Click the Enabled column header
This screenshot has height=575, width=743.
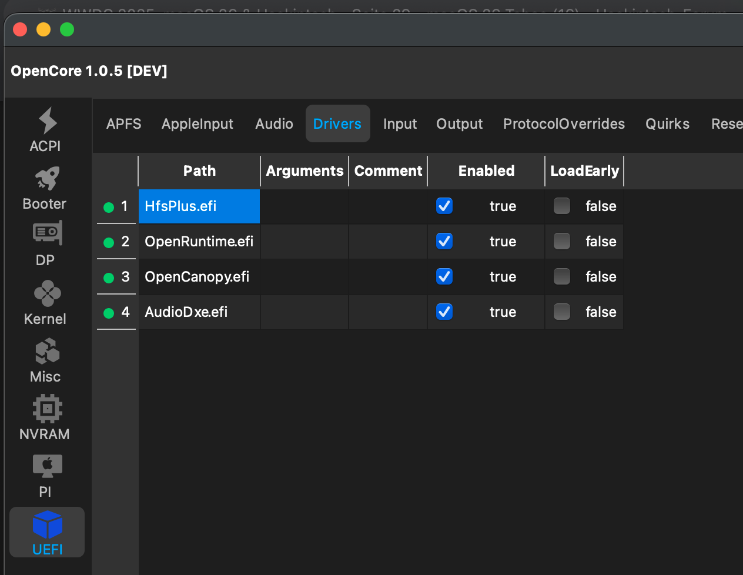(x=486, y=171)
